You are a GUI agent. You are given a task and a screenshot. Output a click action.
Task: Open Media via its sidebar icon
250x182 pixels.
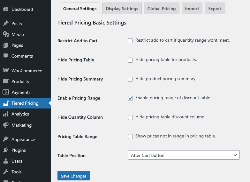click(6, 34)
